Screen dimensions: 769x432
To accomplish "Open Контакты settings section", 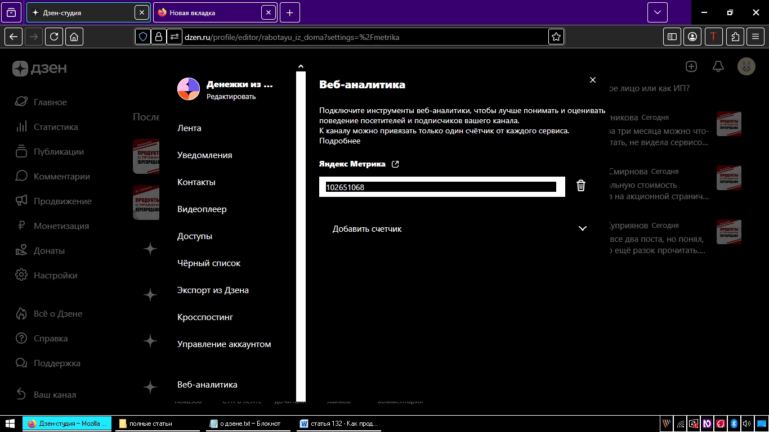I will click(196, 182).
